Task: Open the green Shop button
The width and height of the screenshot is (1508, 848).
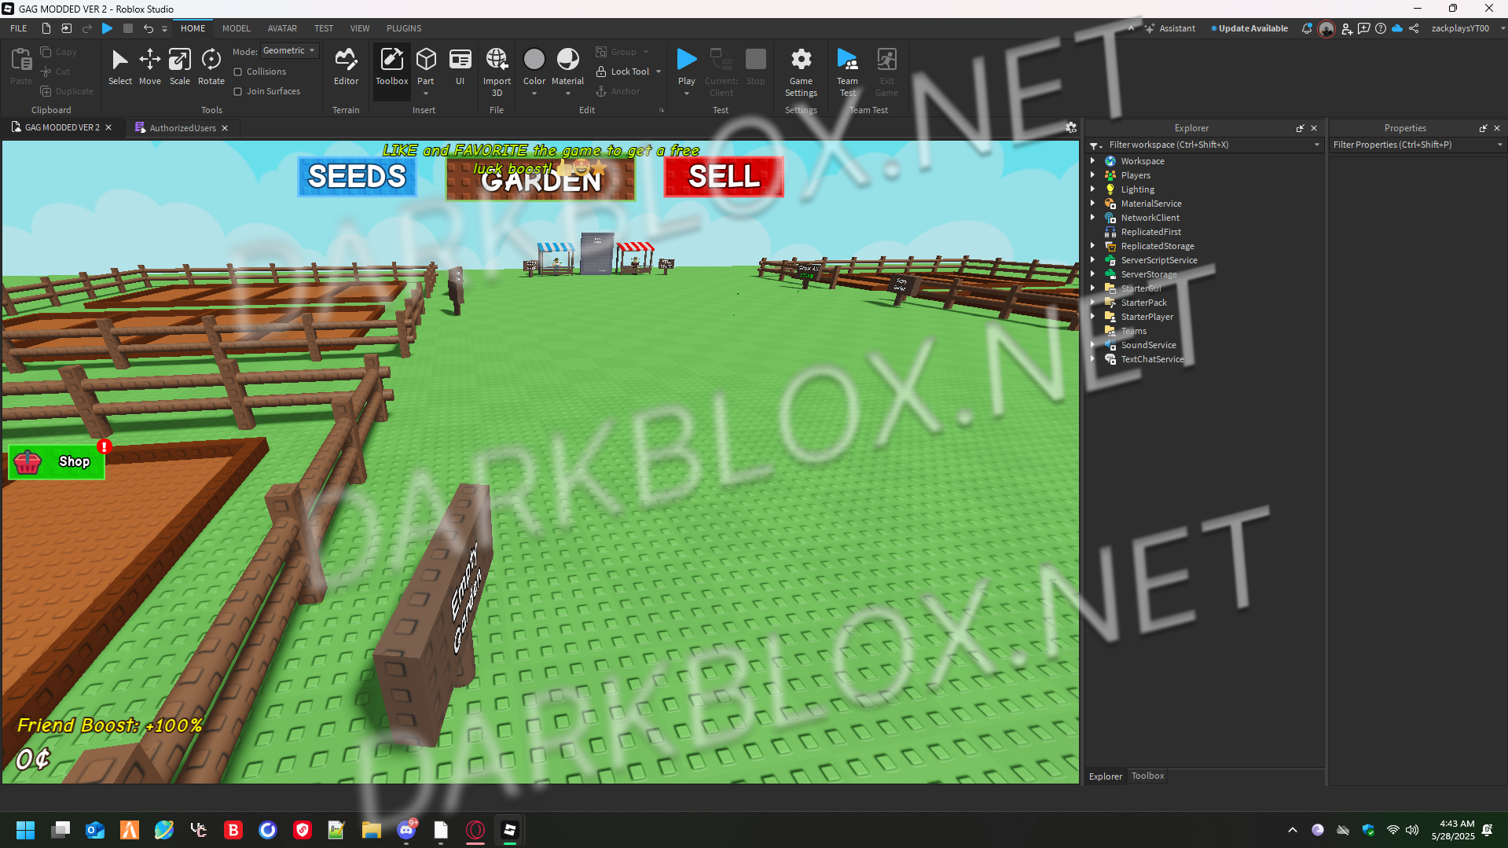Action: pyautogui.click(x=57, y=462)
